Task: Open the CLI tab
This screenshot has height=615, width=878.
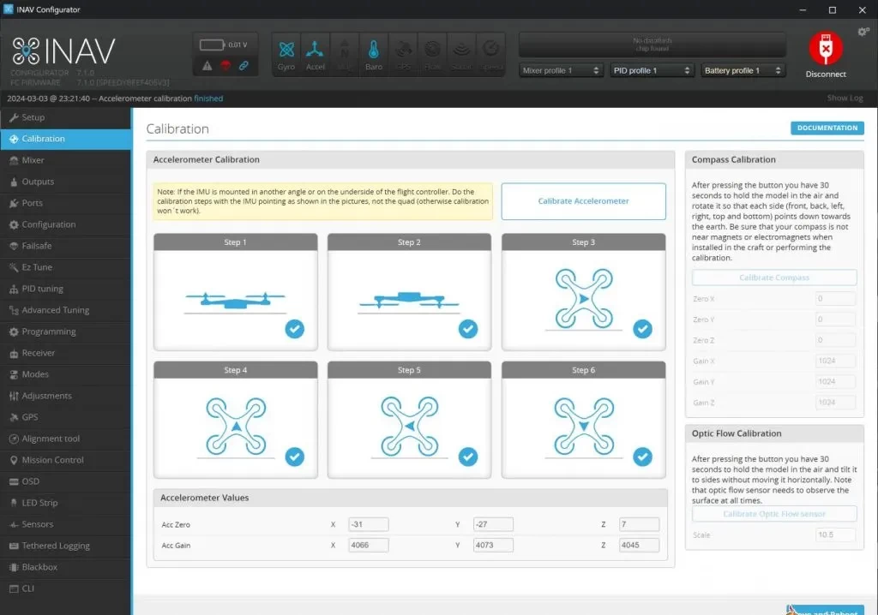Action: 65,588
